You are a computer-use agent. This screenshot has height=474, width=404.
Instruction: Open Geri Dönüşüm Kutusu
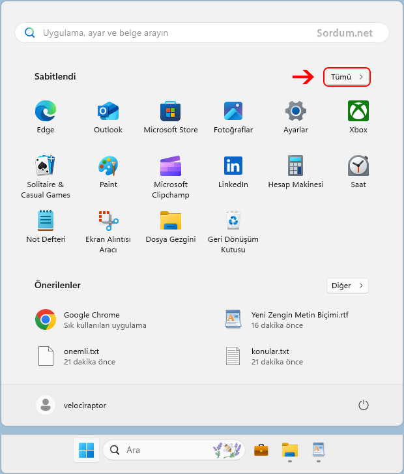[233, 232]
